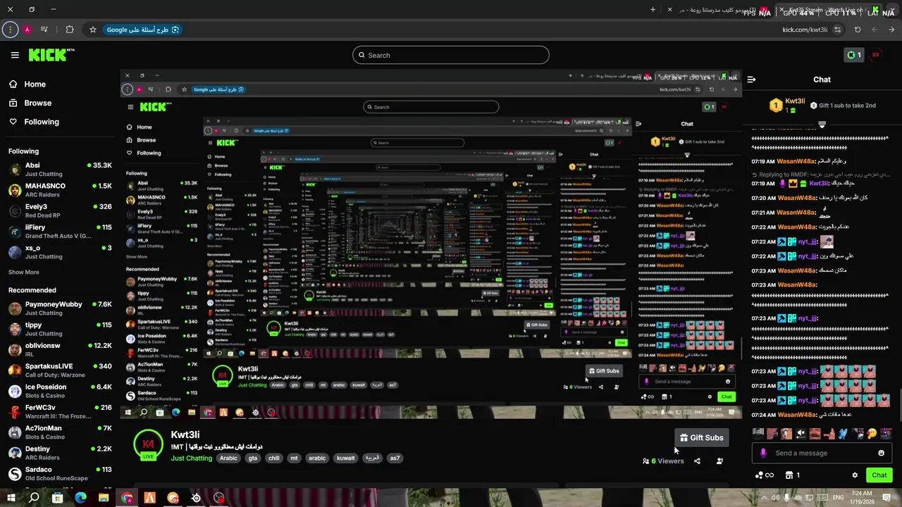Open PaymoneyWubby recommended channel

tap(60, 308)
